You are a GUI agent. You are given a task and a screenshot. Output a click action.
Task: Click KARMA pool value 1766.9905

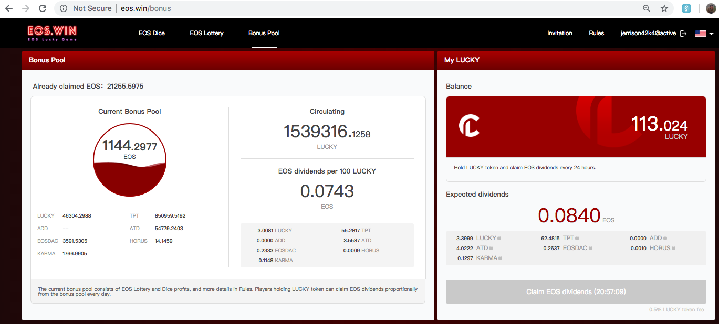point(75,253)
